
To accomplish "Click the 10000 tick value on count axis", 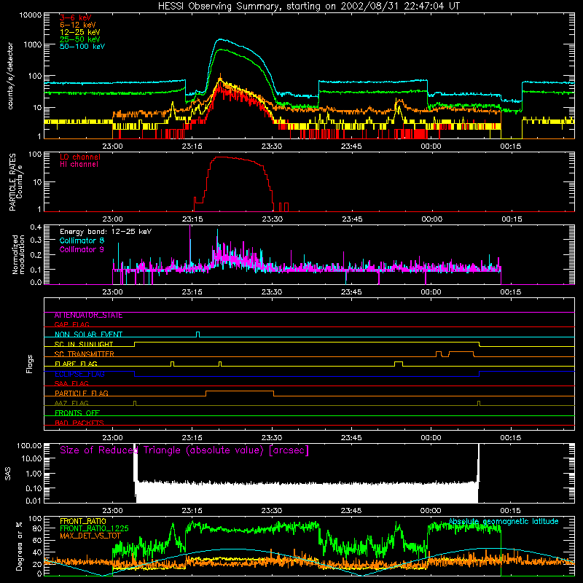I will (x=31, y=15).
